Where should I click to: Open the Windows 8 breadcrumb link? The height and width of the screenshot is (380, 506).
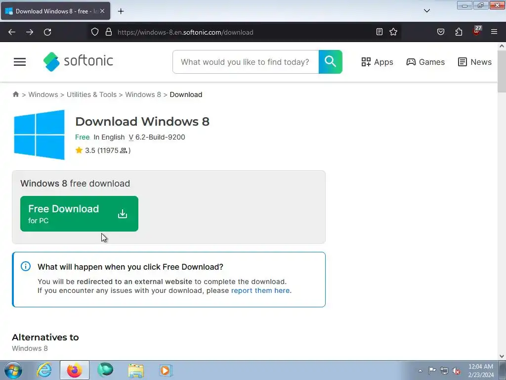[143, 95]
